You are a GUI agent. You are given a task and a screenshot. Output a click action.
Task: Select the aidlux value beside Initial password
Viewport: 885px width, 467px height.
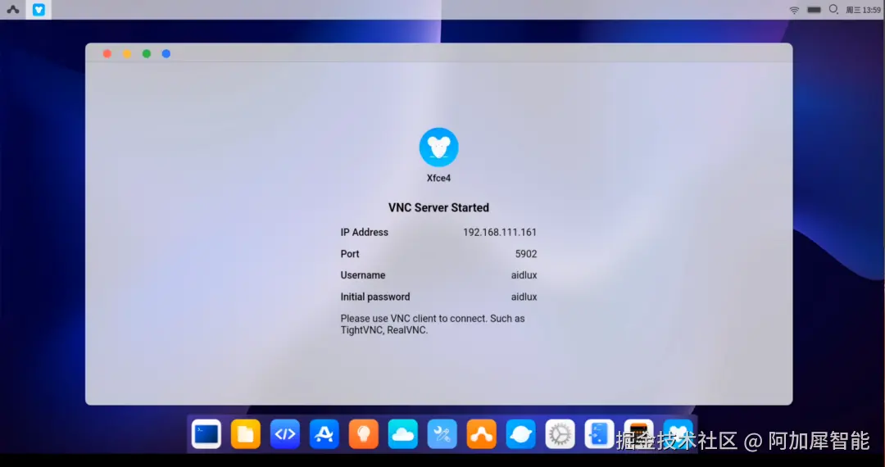coord(524,297)
